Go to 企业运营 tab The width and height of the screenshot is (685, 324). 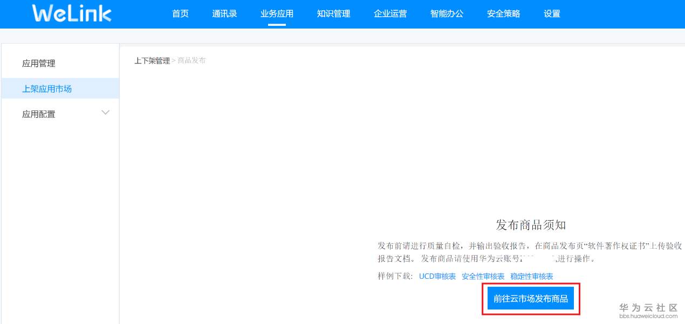(x=390, y=14)
